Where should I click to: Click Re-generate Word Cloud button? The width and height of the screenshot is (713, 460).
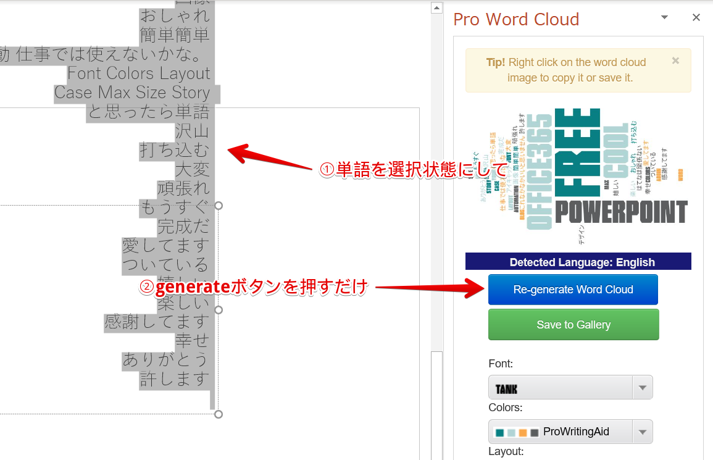click(573, 290)
